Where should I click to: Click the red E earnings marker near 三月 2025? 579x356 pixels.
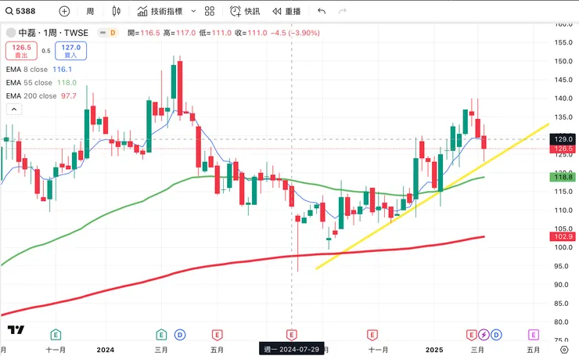(471, 335)
